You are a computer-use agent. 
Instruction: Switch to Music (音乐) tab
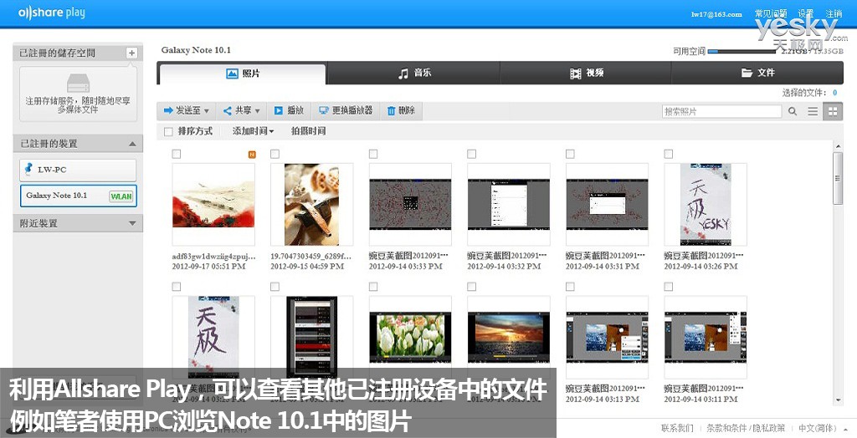pyautogui.click(x=413, y=73)
